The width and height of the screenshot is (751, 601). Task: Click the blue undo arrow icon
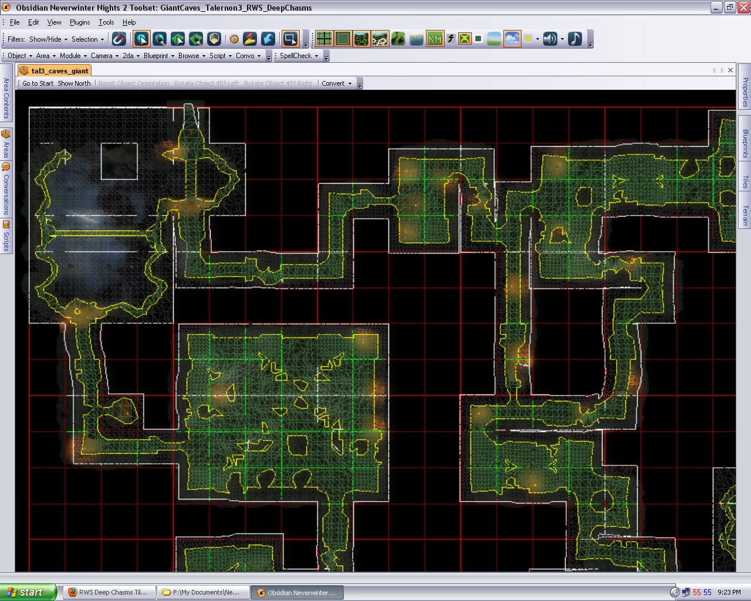tap(268, 39)
